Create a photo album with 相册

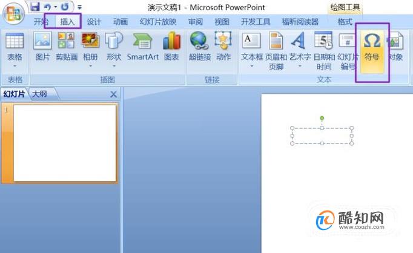90,46
